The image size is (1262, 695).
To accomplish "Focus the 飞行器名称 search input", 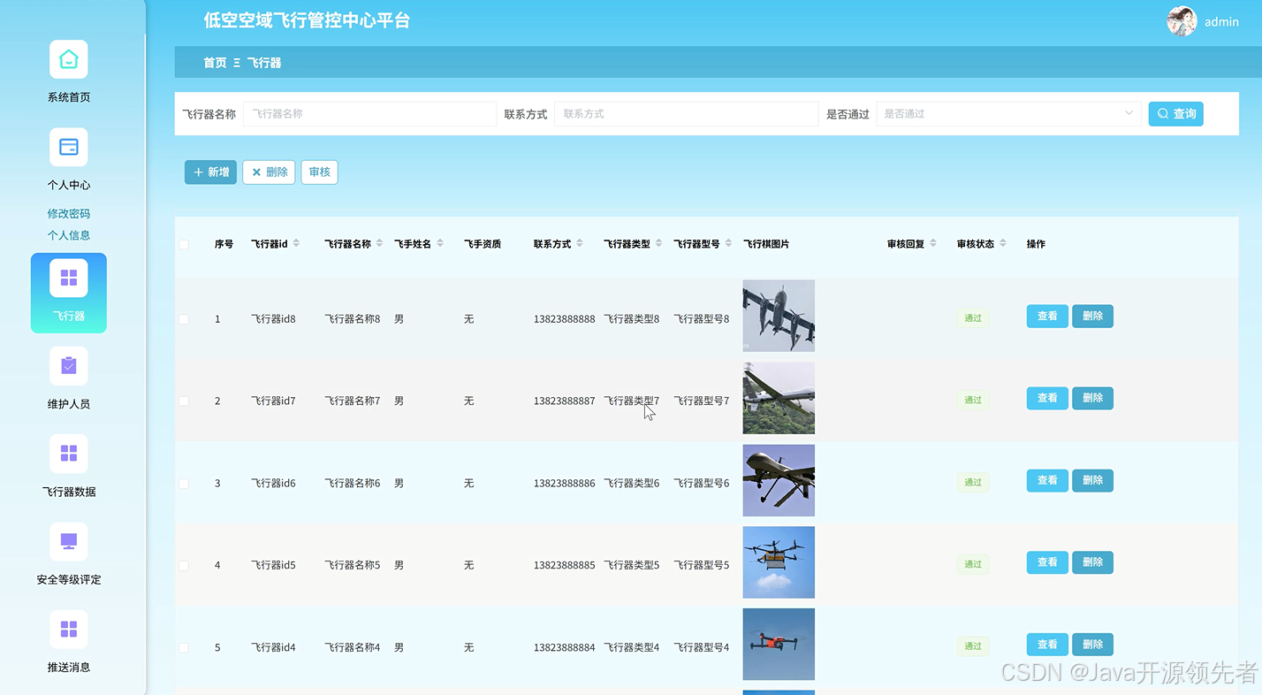I will (x=369, y=114).
